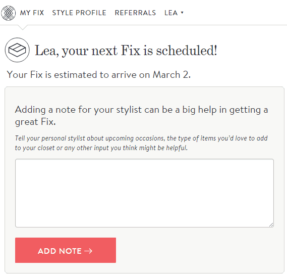287x274 pixels.
Task: Open the MY FIX page
Action: (x=32, y=13)
